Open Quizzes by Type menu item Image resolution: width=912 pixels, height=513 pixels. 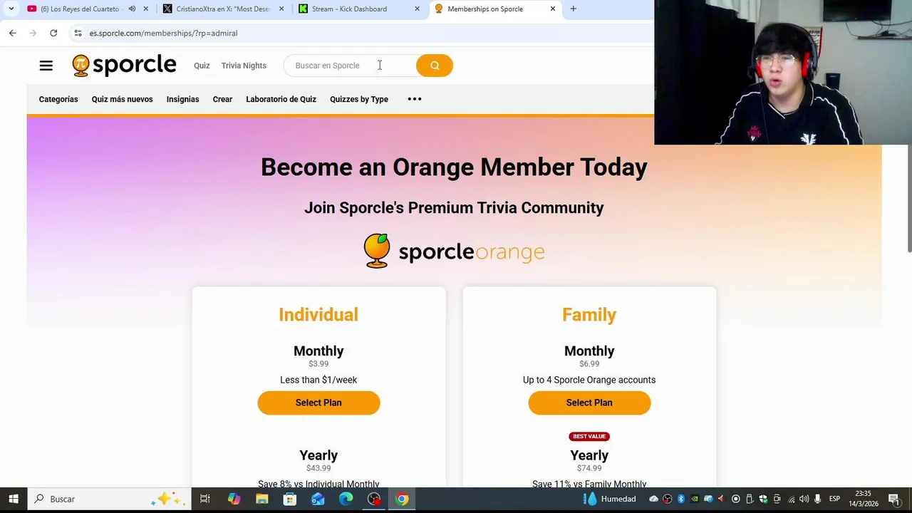(x=359, y=99)
